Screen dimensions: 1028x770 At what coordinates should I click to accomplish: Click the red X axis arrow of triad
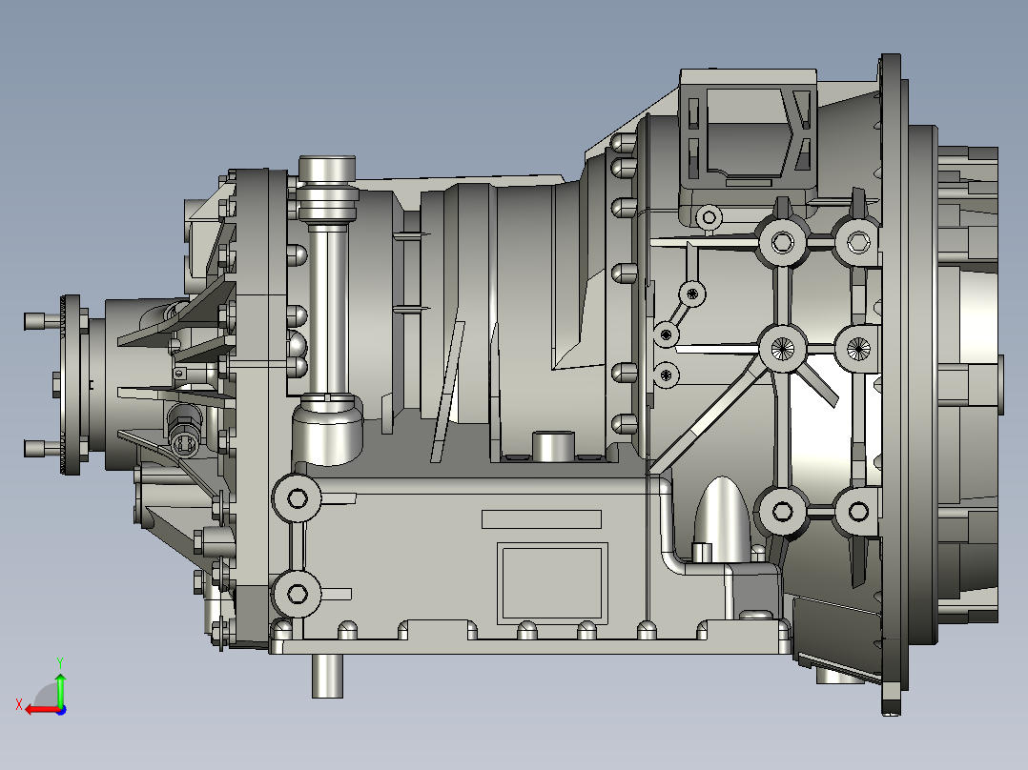tap(41, 710)
